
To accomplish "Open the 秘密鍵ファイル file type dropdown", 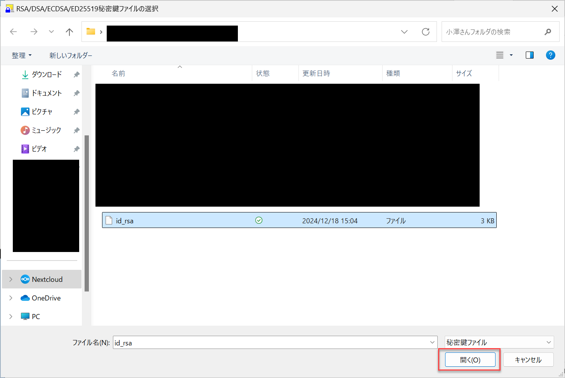I will click(499, 342).
